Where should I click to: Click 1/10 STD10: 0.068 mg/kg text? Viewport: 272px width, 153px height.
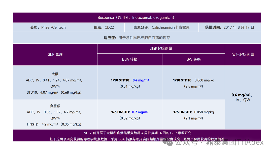(194, 80)
